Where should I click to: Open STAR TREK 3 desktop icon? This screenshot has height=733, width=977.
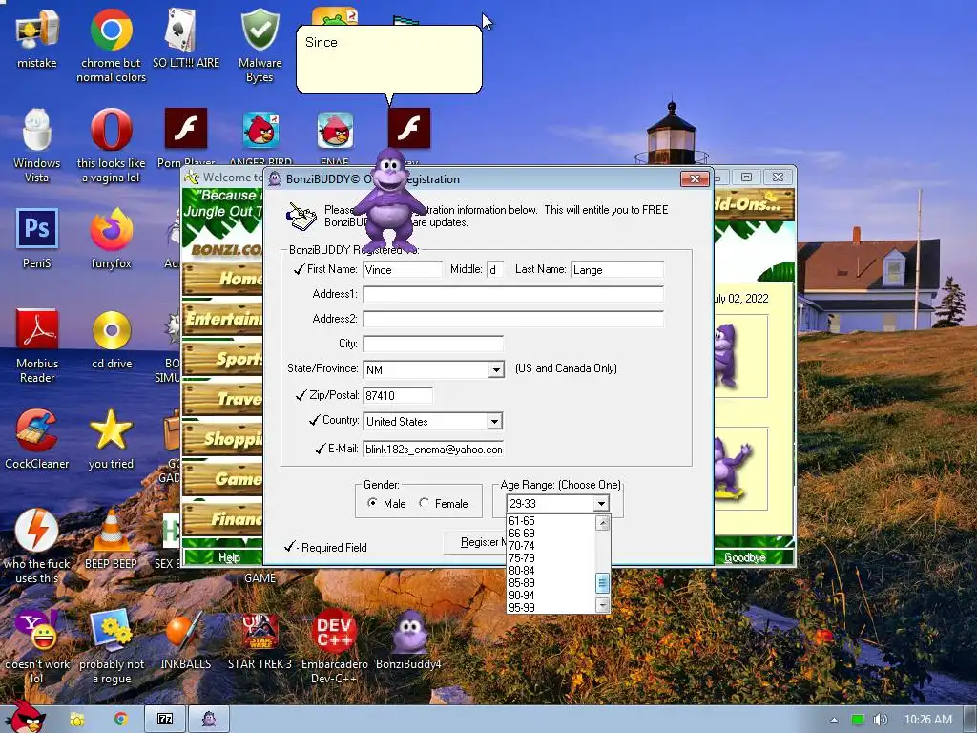(x=260, y=639)
